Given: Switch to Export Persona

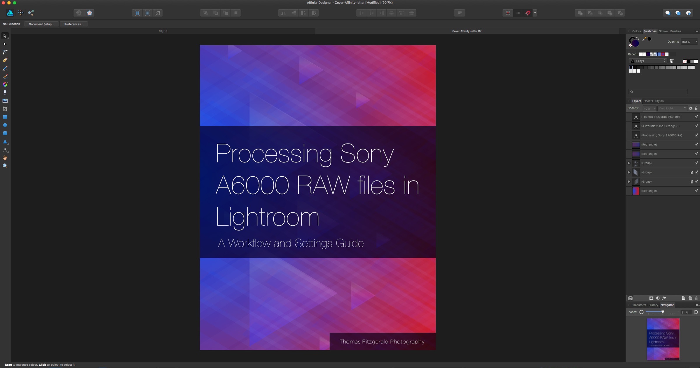Looking at the screenshot, I should tap(31, 13).
